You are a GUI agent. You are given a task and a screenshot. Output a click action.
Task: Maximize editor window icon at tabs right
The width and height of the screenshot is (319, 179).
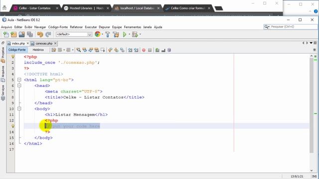[x=315, y=43]
